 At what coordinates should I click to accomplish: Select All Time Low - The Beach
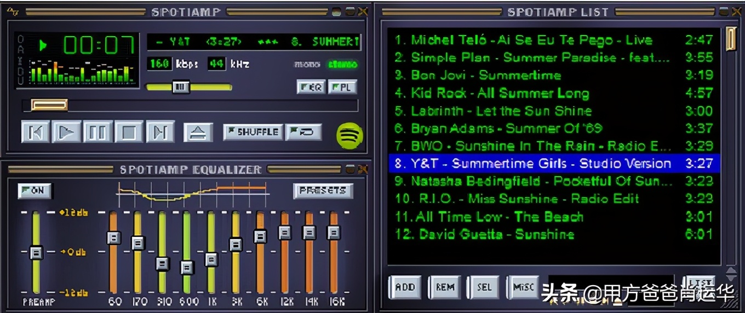pos(554,217)
